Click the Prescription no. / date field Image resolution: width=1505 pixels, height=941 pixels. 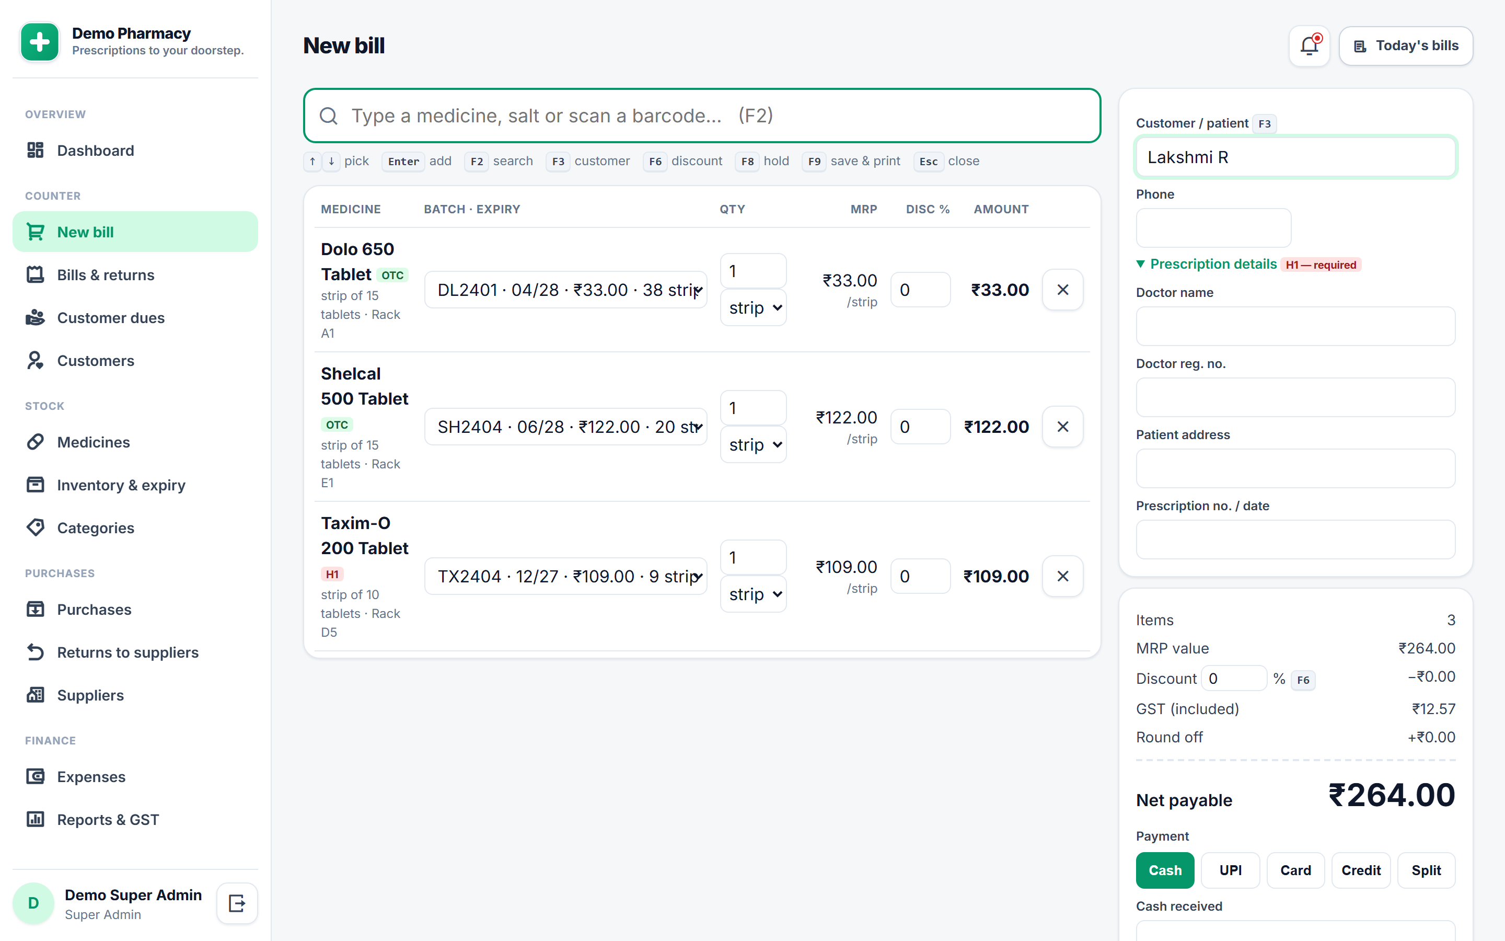[x=1295, y=540]
